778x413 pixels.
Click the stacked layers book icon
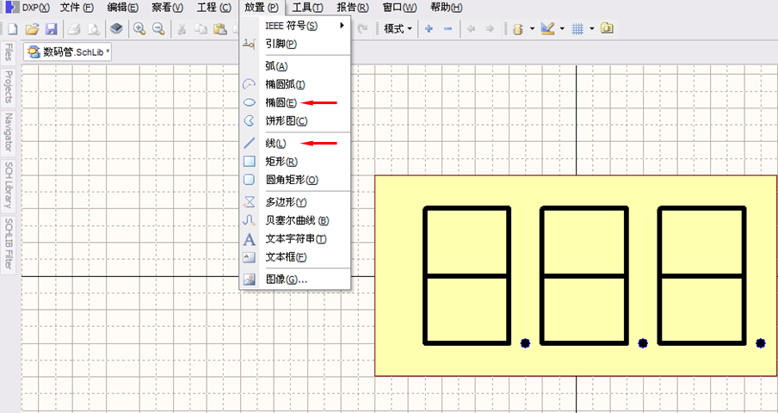tap(116, 29)
